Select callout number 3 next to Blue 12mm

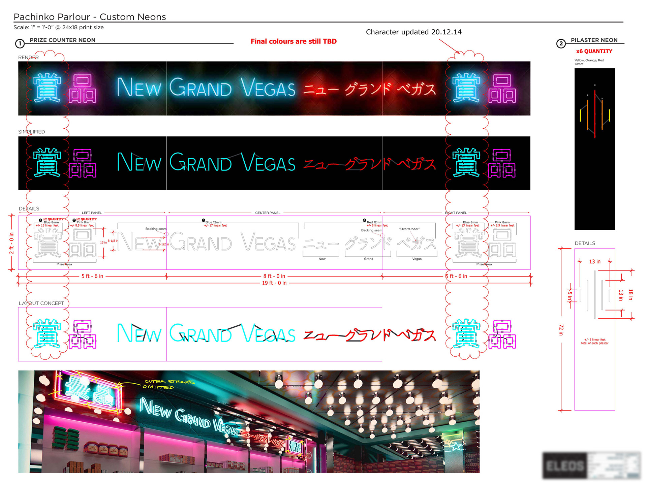(203, 220)
